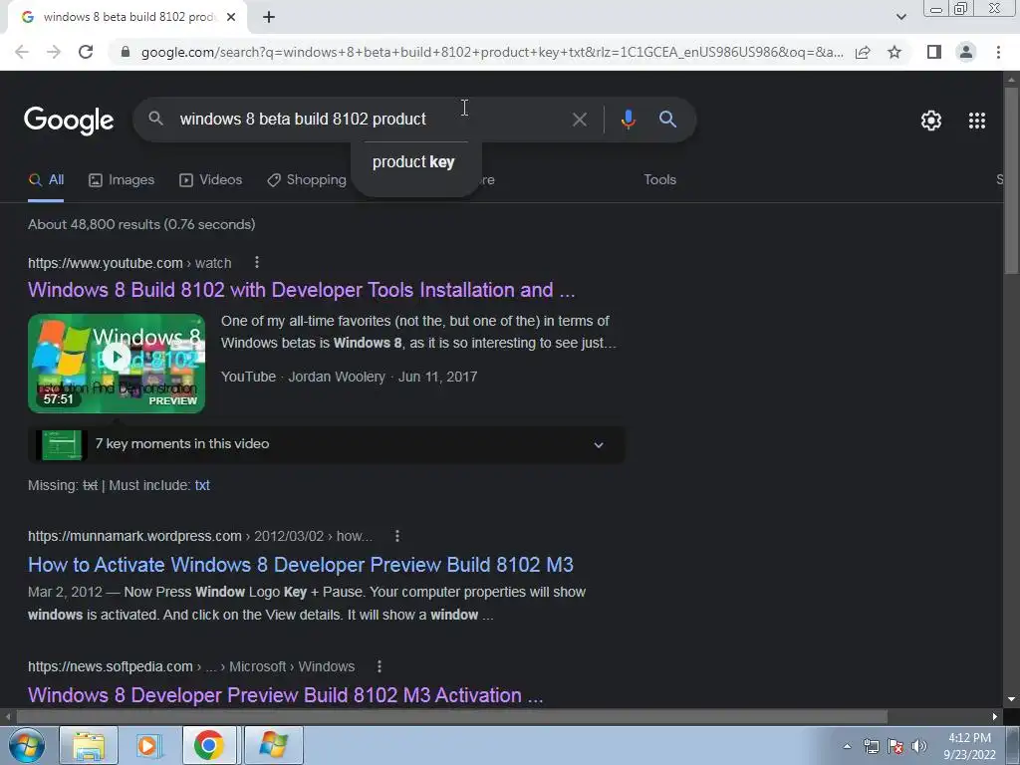Click the 'Must include: txt' link
1020x765 pixels.
(202, 485)
